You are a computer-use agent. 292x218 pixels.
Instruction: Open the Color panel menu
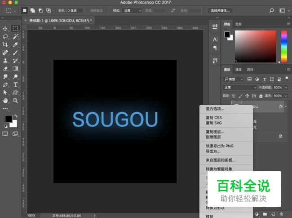point(288,24)
